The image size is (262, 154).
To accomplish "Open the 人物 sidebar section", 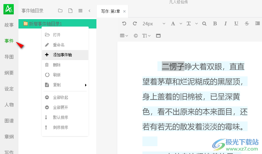I will tap(9, 105).
